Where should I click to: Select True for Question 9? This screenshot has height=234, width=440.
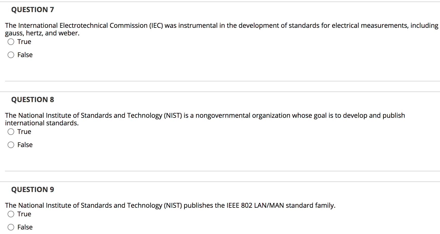click(11, 214)
